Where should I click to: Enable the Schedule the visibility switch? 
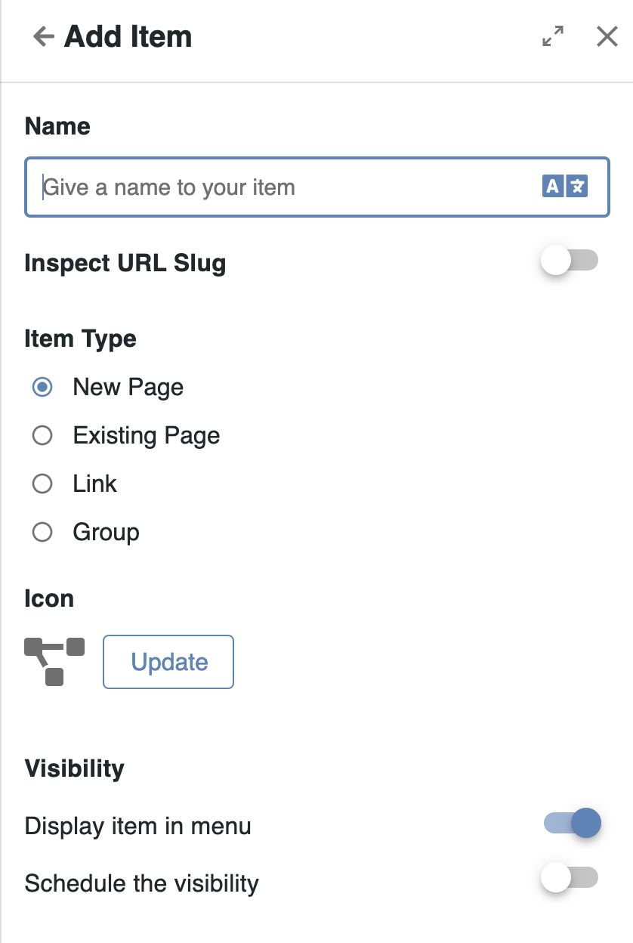click(x=570, y=877)
